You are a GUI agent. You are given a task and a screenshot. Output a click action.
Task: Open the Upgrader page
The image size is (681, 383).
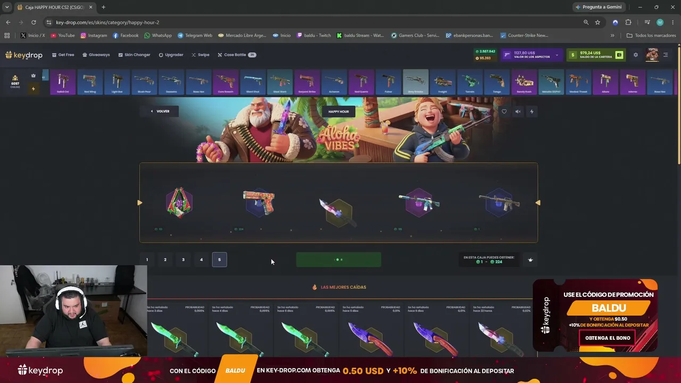pyautogui.click(x=171, y=55)
